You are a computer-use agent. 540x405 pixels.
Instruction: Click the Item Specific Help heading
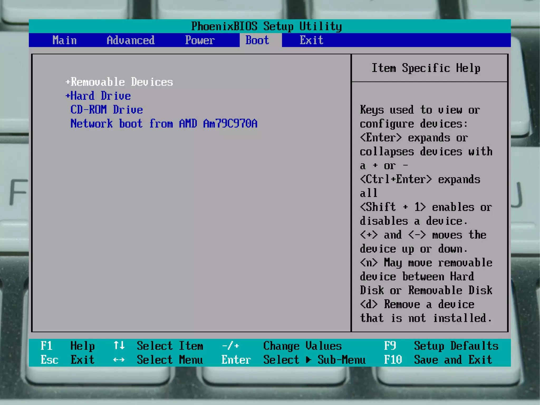(x=426, y=68)
